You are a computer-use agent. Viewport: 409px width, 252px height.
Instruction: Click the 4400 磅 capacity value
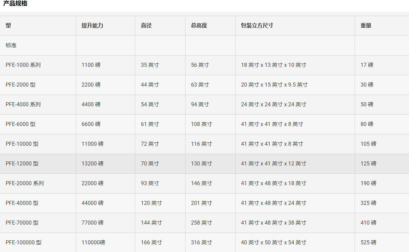coord(91,104)
